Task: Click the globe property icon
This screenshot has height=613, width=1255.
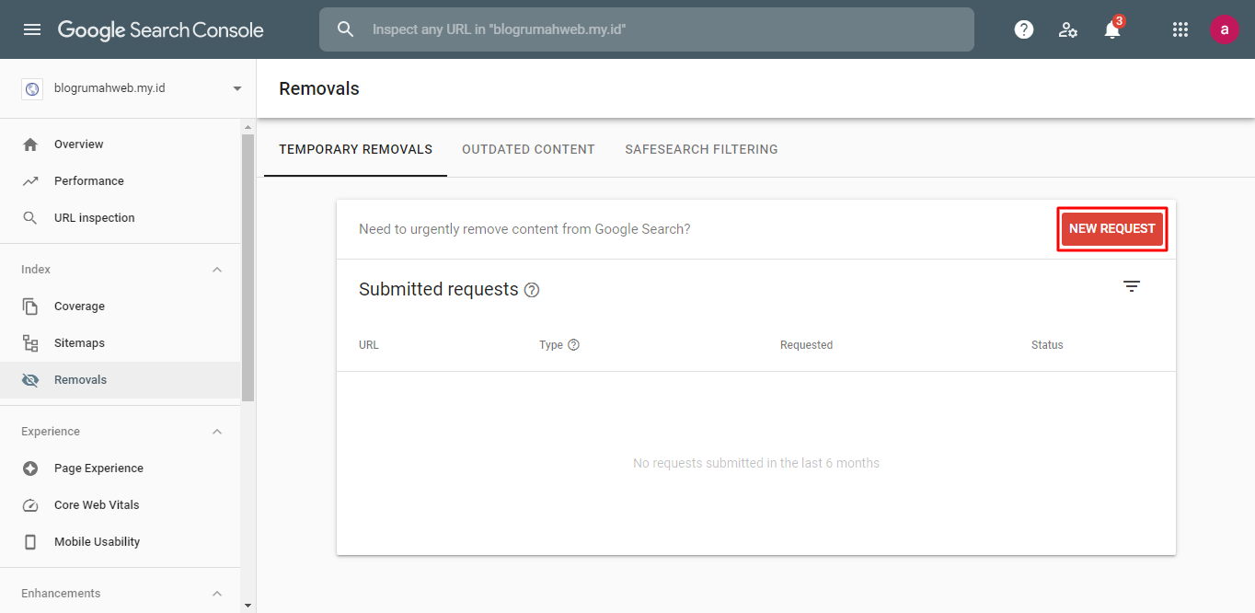Action: pyautogui.click(x=32, y=88)
